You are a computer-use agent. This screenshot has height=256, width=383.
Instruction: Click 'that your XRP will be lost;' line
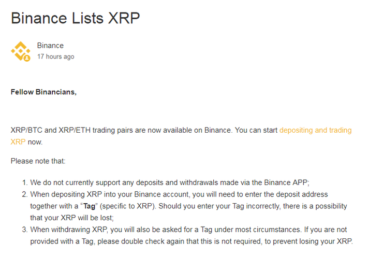72,218
